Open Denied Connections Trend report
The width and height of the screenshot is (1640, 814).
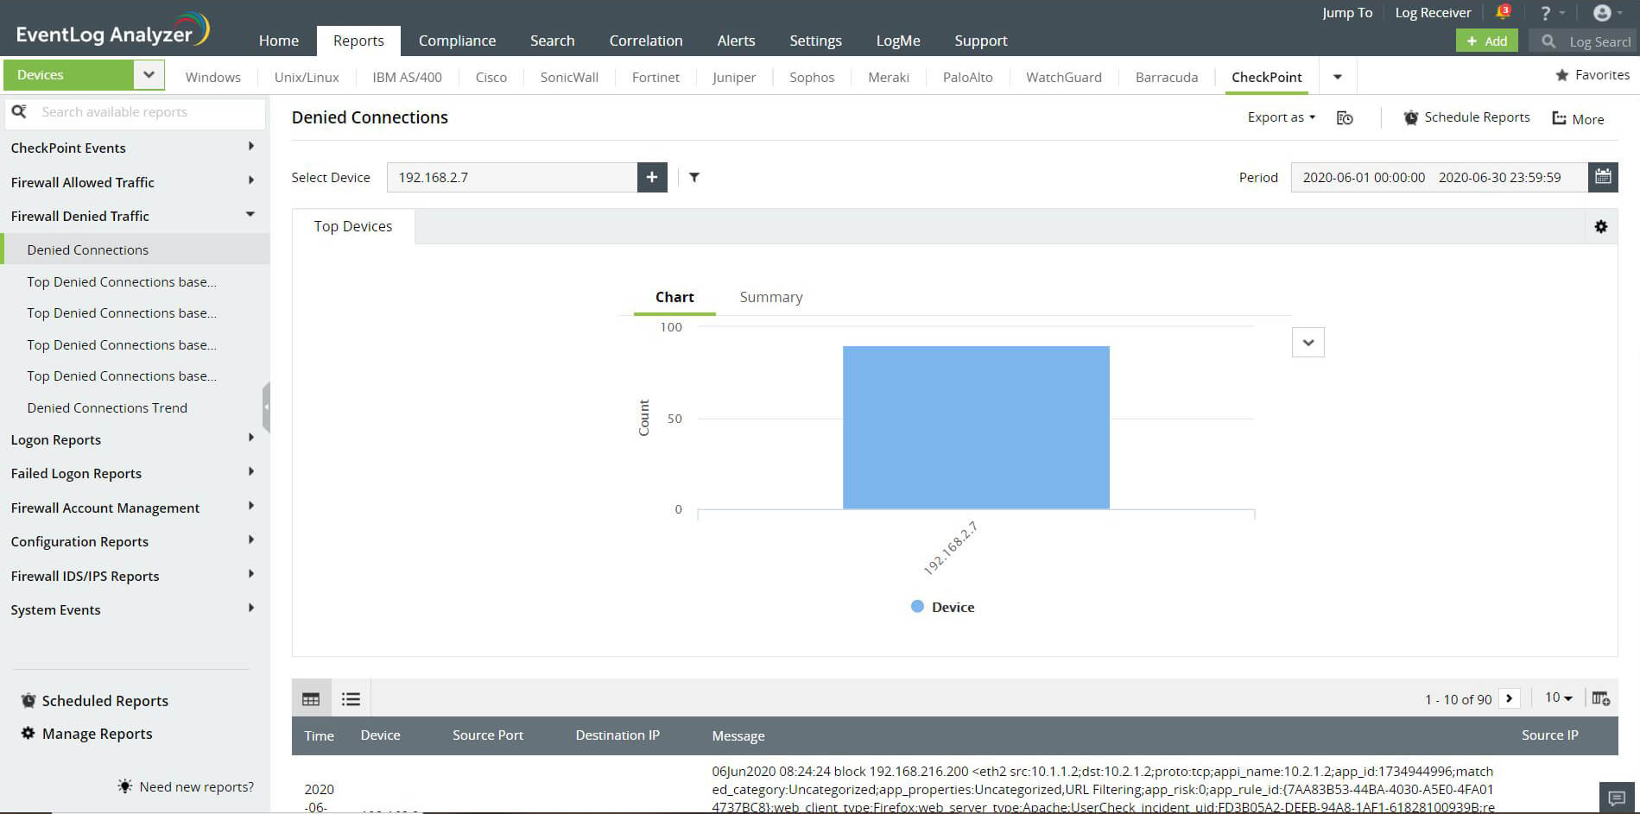(x=107, y=407)
